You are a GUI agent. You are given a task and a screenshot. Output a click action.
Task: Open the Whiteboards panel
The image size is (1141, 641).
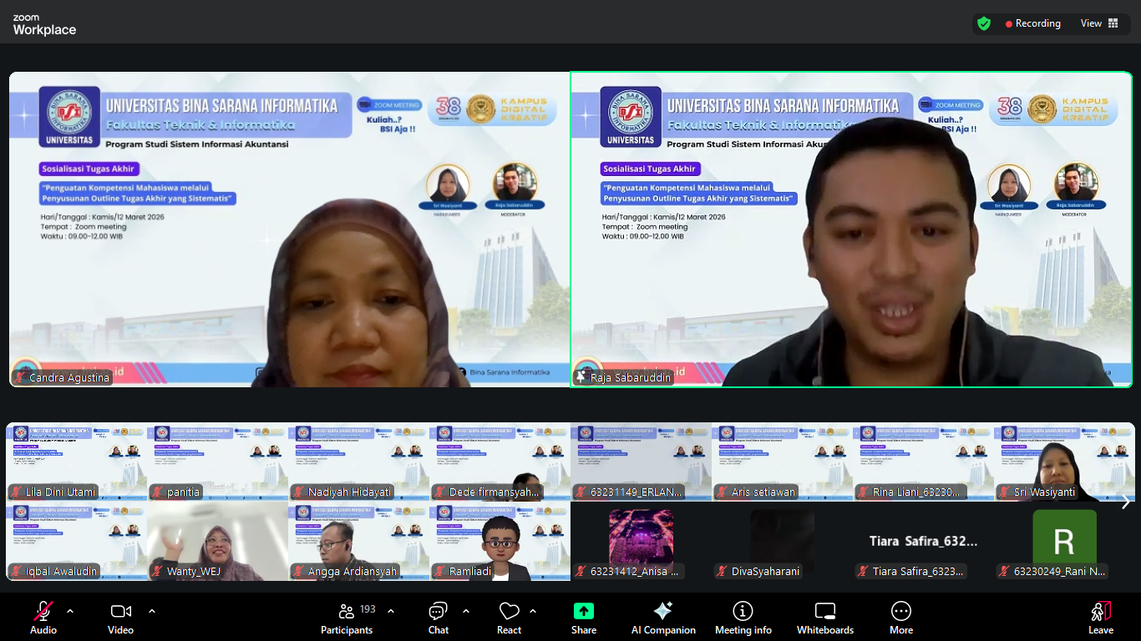click(x=824, y=616)
